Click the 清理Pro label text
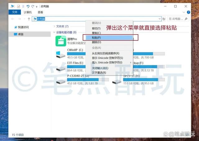The image size is (199, 141). 72,39
